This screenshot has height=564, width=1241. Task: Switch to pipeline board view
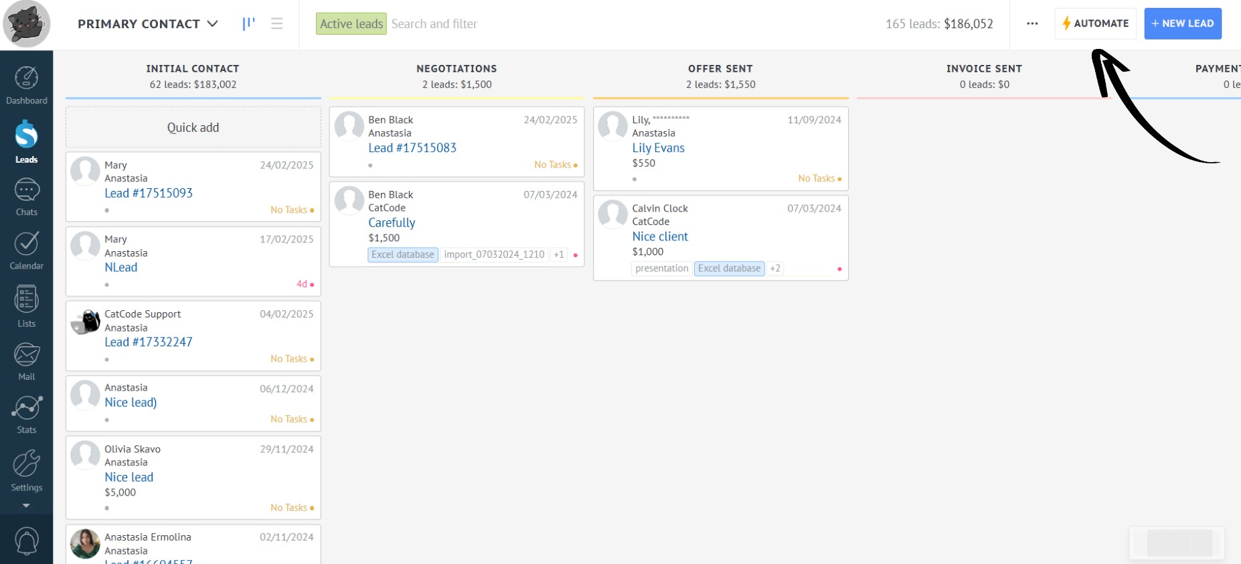coord(248,24)
